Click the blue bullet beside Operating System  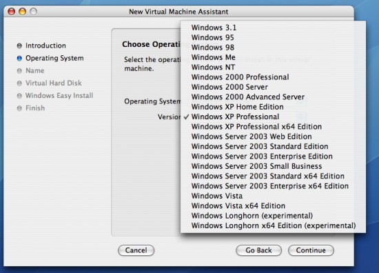pyautogui.click(x=19, y=59)
